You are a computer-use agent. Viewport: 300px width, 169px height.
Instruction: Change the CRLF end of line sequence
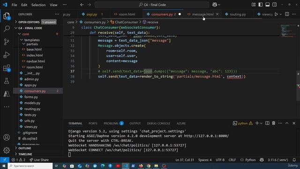(x=232, y=160)
